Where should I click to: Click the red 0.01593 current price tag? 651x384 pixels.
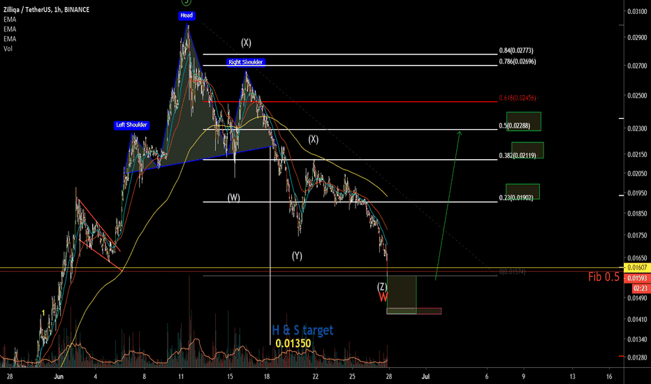[x=637, y=278]
